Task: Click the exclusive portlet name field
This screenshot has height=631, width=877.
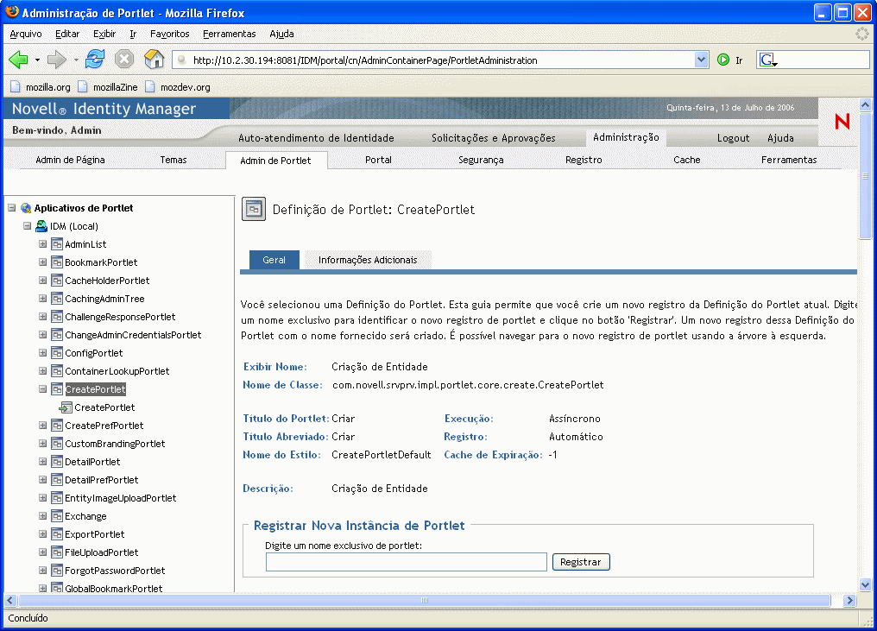Action: click(406, 562)
